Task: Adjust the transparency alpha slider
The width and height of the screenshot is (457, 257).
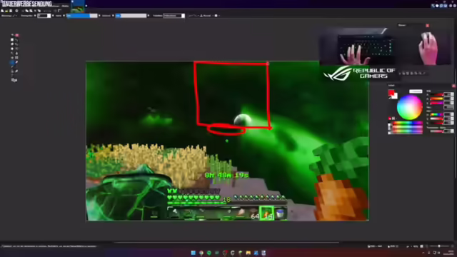Action: [436, 131]
